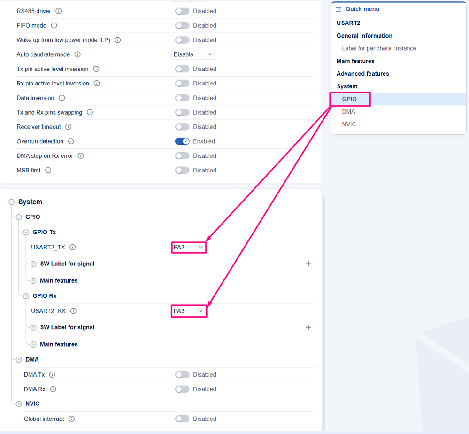Open the USART2_RX pin dropdown showing PA3
Image resolution: width=469 pixels, height=434 pixels.
click(189, 311)
